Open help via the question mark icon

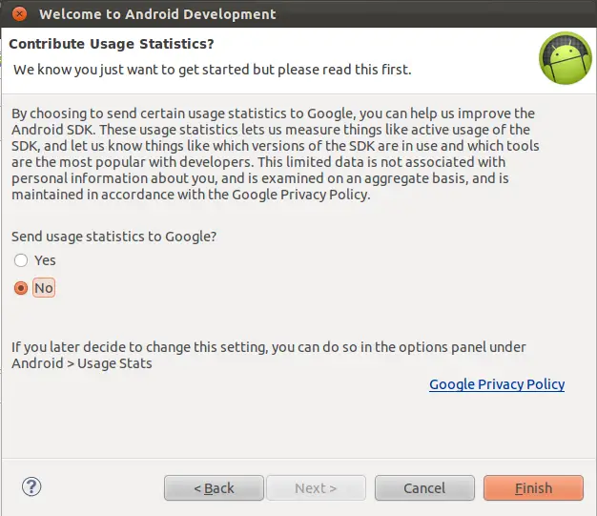(x=31, y=486)
